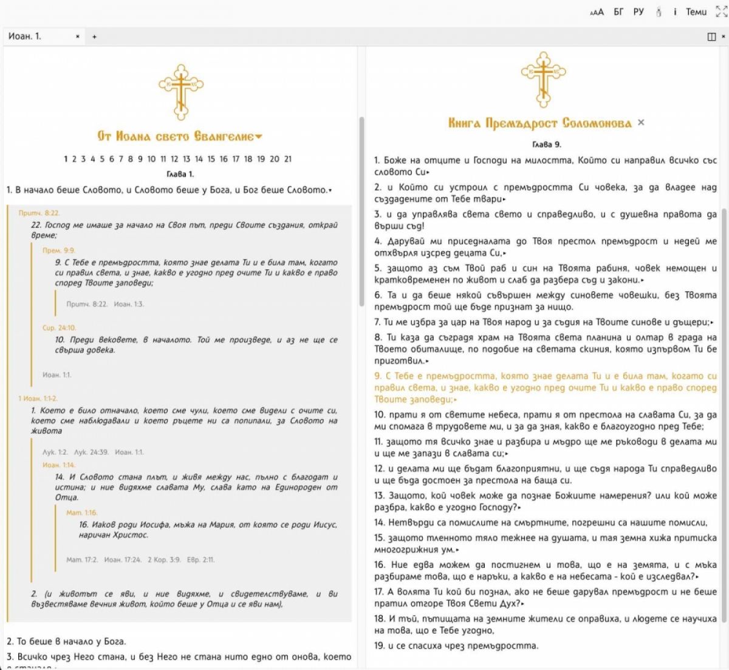Open the 1 Иоан. 1:1-2. reference heading

click(x=38, y=399)
